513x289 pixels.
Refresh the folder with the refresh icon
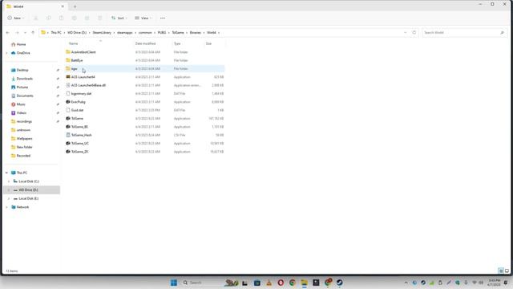pyautogui.click(x=414, y=32)
